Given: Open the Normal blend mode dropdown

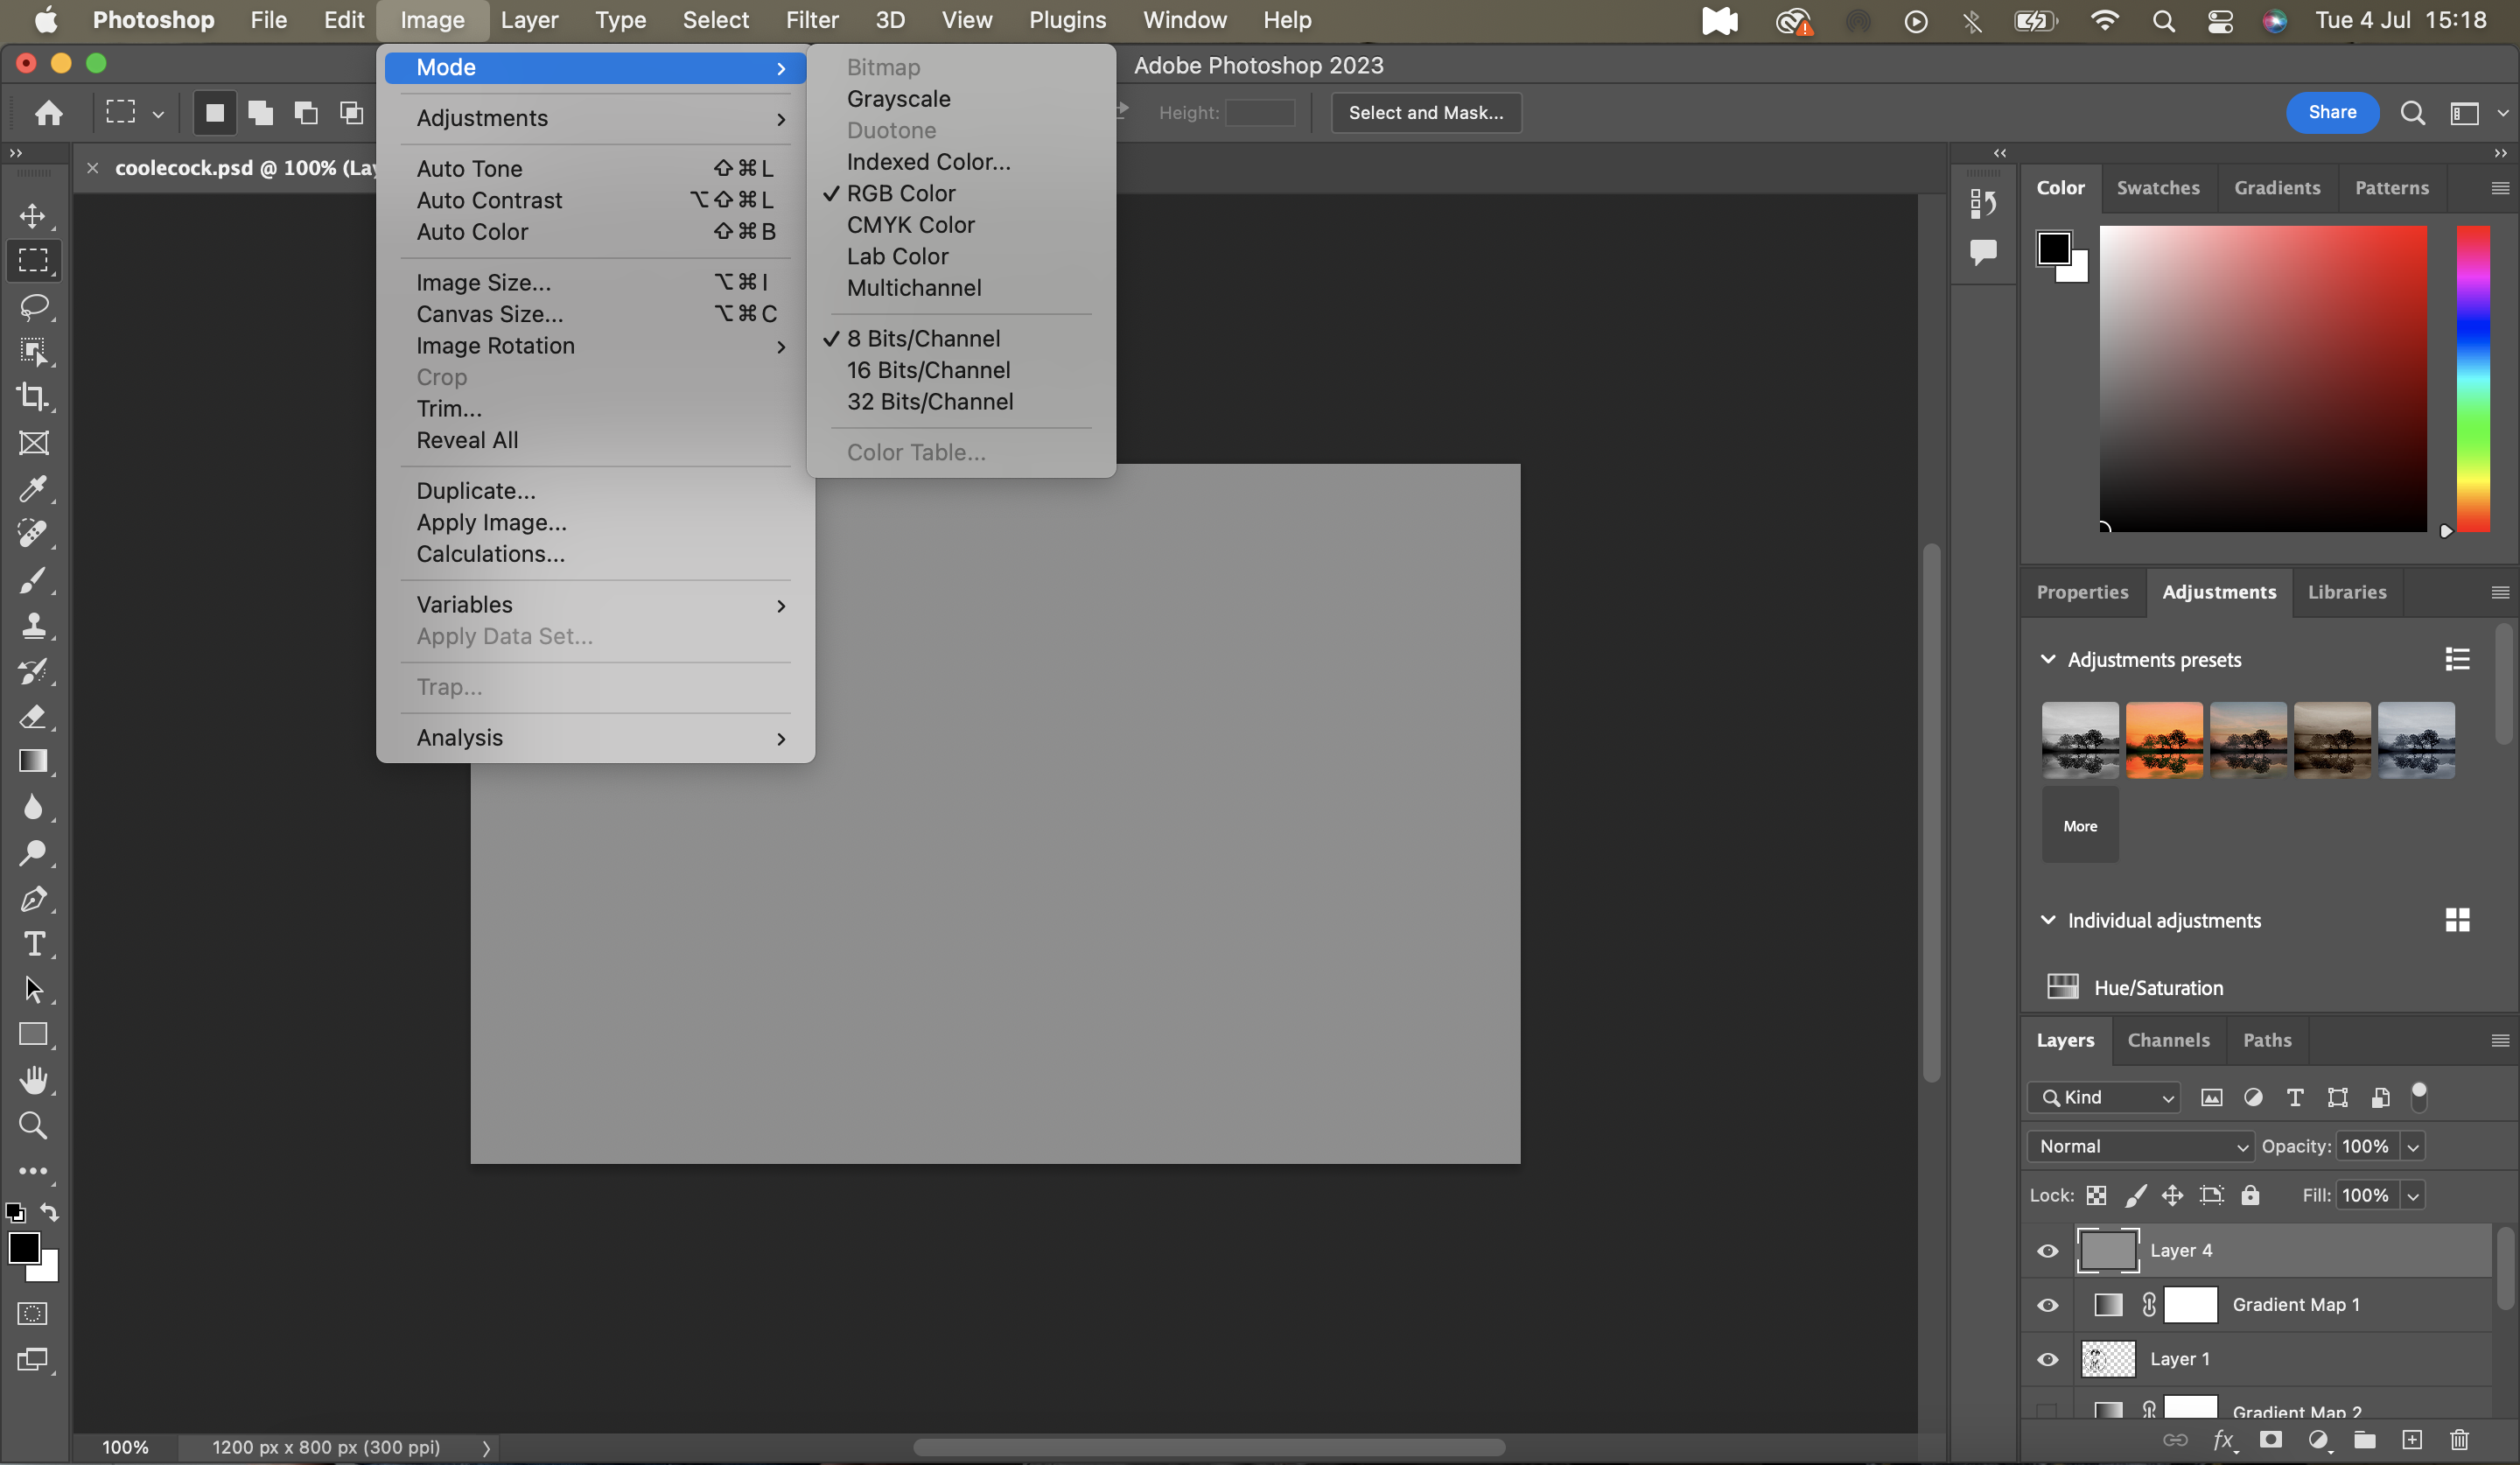Looking at the screenshot, I should [2140, 1146].
